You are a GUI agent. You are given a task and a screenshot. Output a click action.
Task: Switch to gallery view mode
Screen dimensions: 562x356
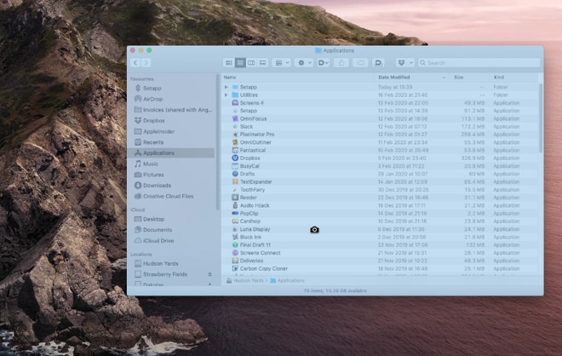coord(262,63)
